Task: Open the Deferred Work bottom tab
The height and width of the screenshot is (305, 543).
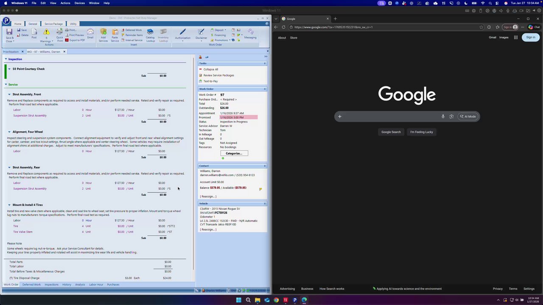Action: (31, 285)
